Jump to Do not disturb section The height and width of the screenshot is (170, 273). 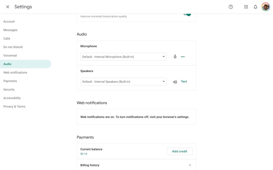pos(13,47)
